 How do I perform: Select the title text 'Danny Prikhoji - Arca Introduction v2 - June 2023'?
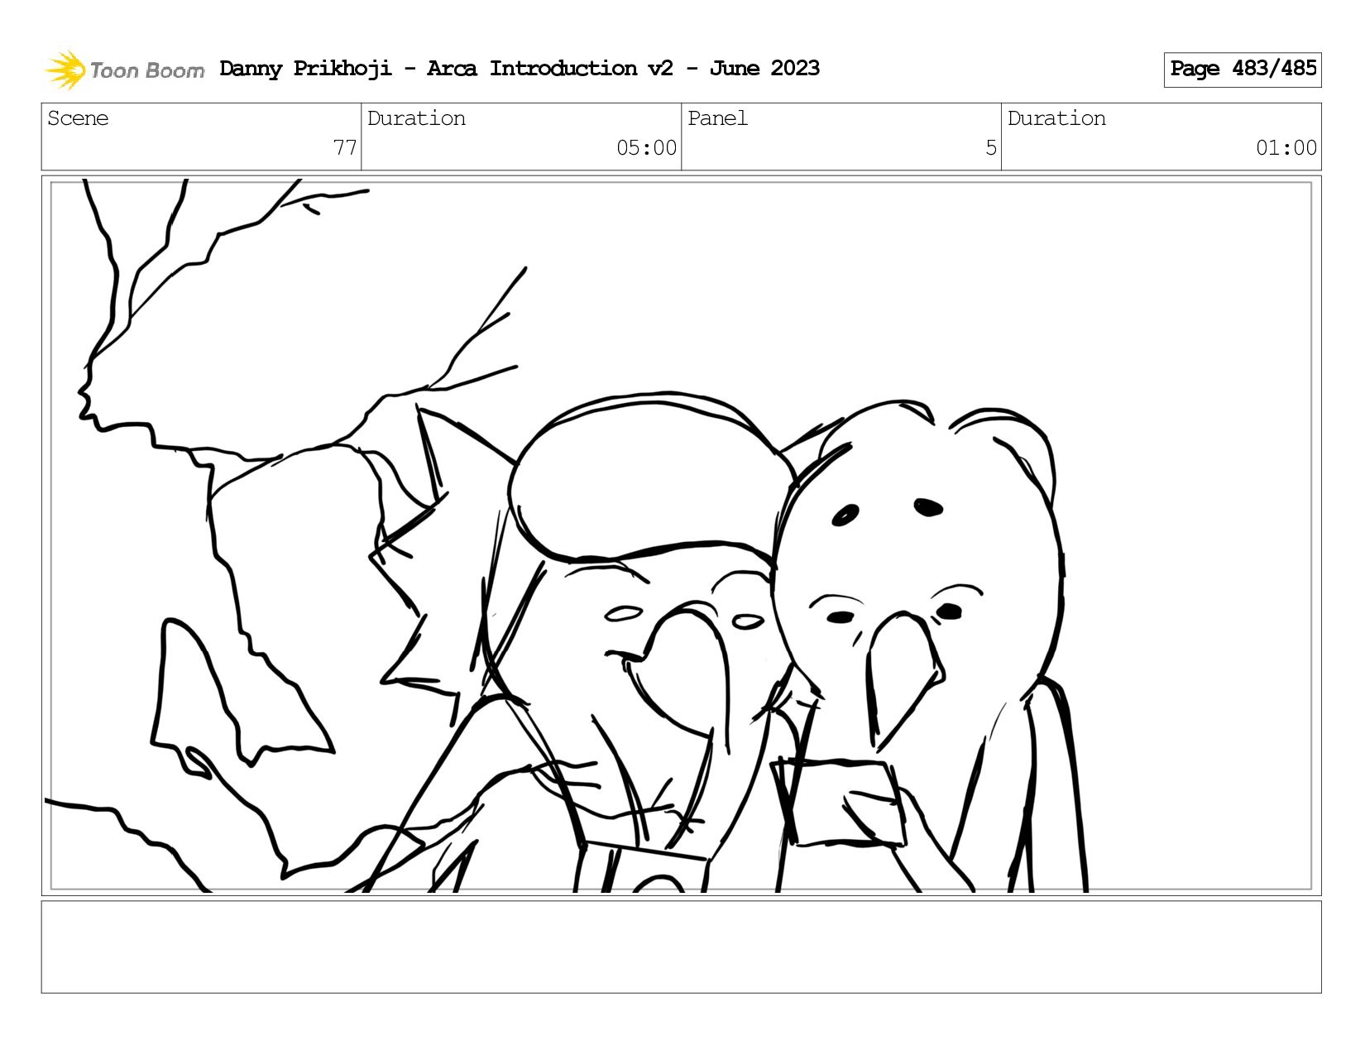(520, 69)
